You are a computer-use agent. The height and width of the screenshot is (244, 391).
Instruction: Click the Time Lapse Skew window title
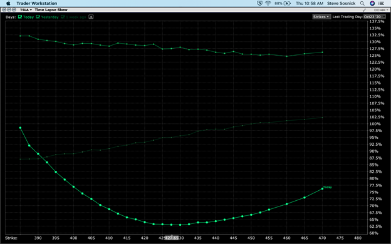tap(51, 10)
